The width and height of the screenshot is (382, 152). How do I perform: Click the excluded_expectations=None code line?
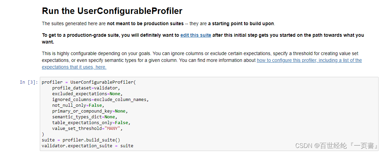pyautogui.click(x=86, y=94)
